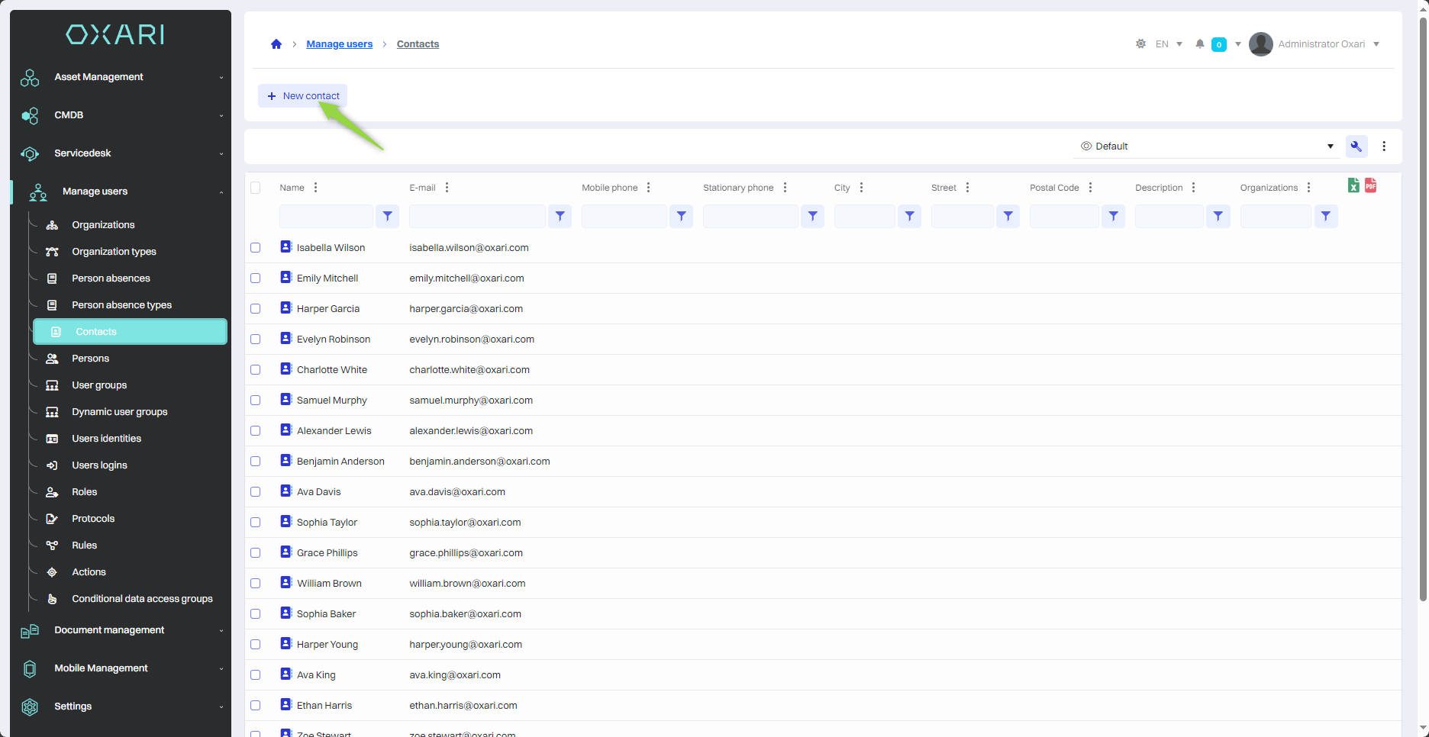Click the E-mail filter input field
The height and width of the screenshot is (737, 1429).
pyautogui.click(x=477, y=217)
